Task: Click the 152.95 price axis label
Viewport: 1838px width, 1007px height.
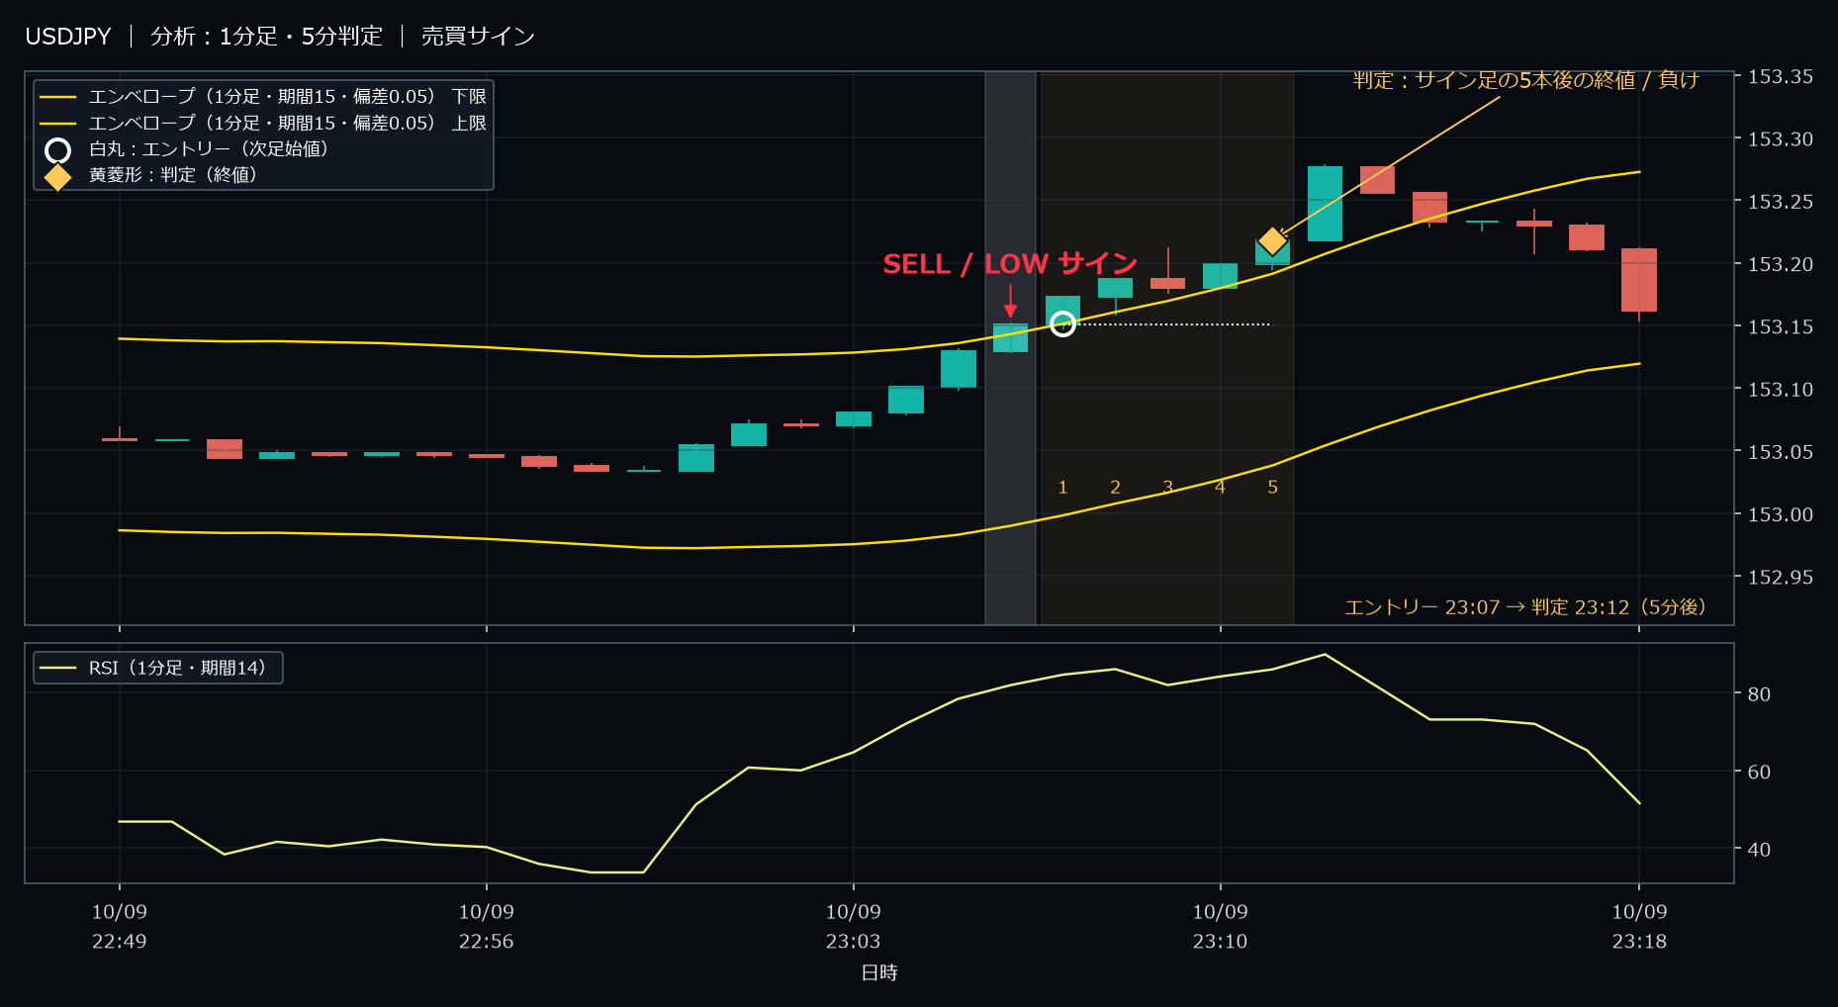Action: click(1781, 578)
